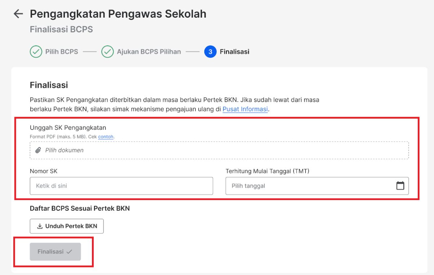Go back using the left arrow icon
This screenshot has width=434, height=275.
coord(18,14)
